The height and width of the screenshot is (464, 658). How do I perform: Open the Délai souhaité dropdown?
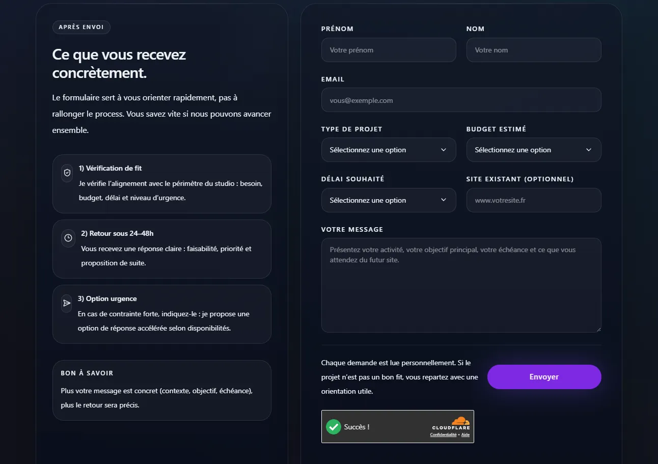pos(388,200)
